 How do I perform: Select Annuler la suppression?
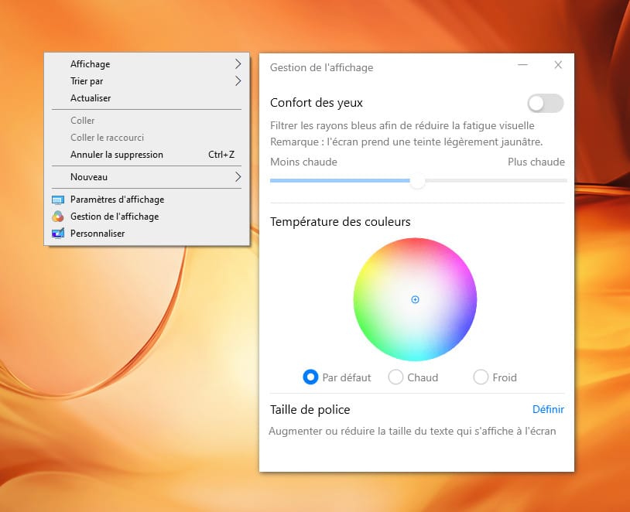(x=146, y=155)
